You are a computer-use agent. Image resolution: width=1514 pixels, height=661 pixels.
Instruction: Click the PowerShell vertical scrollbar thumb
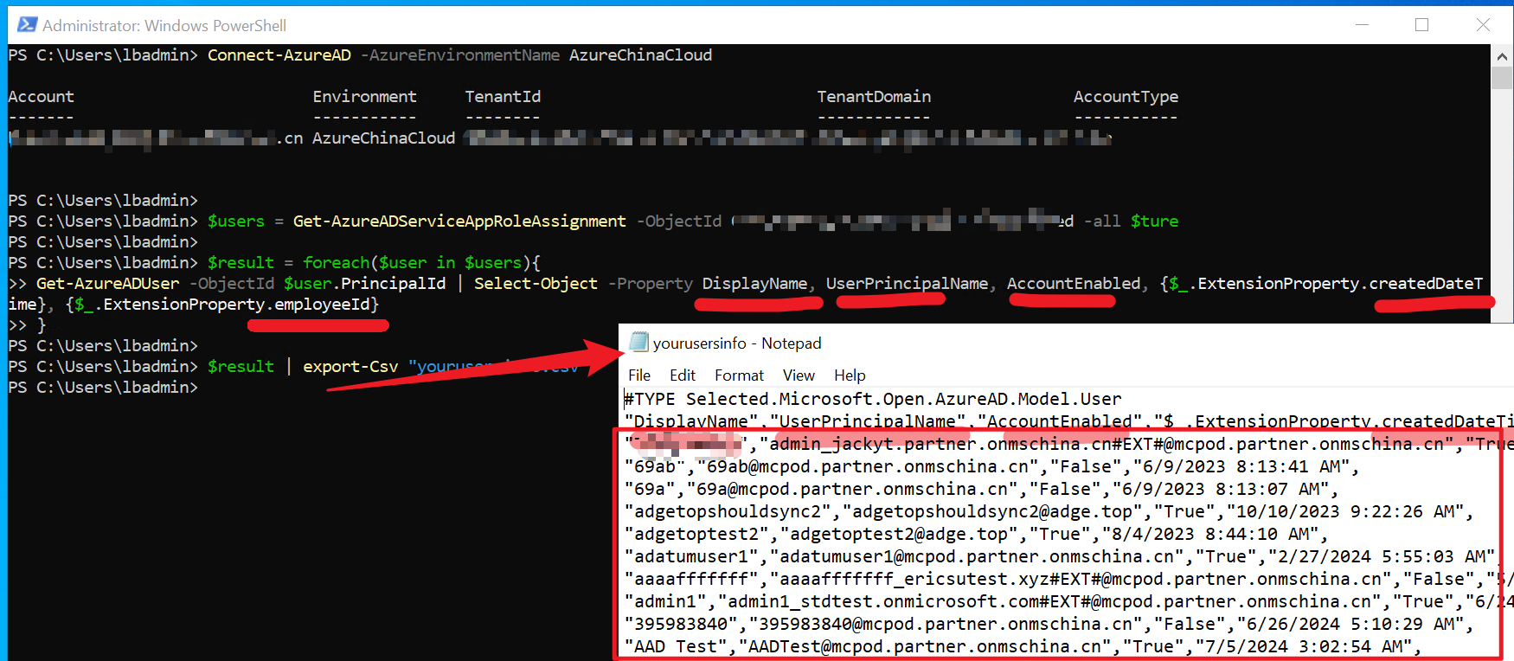click(1502, 78)
